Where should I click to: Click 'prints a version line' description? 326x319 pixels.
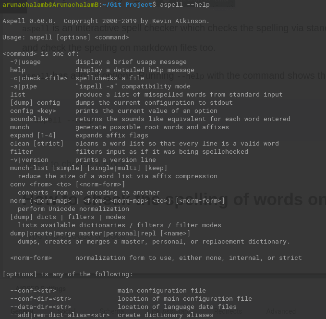[116, 160]
